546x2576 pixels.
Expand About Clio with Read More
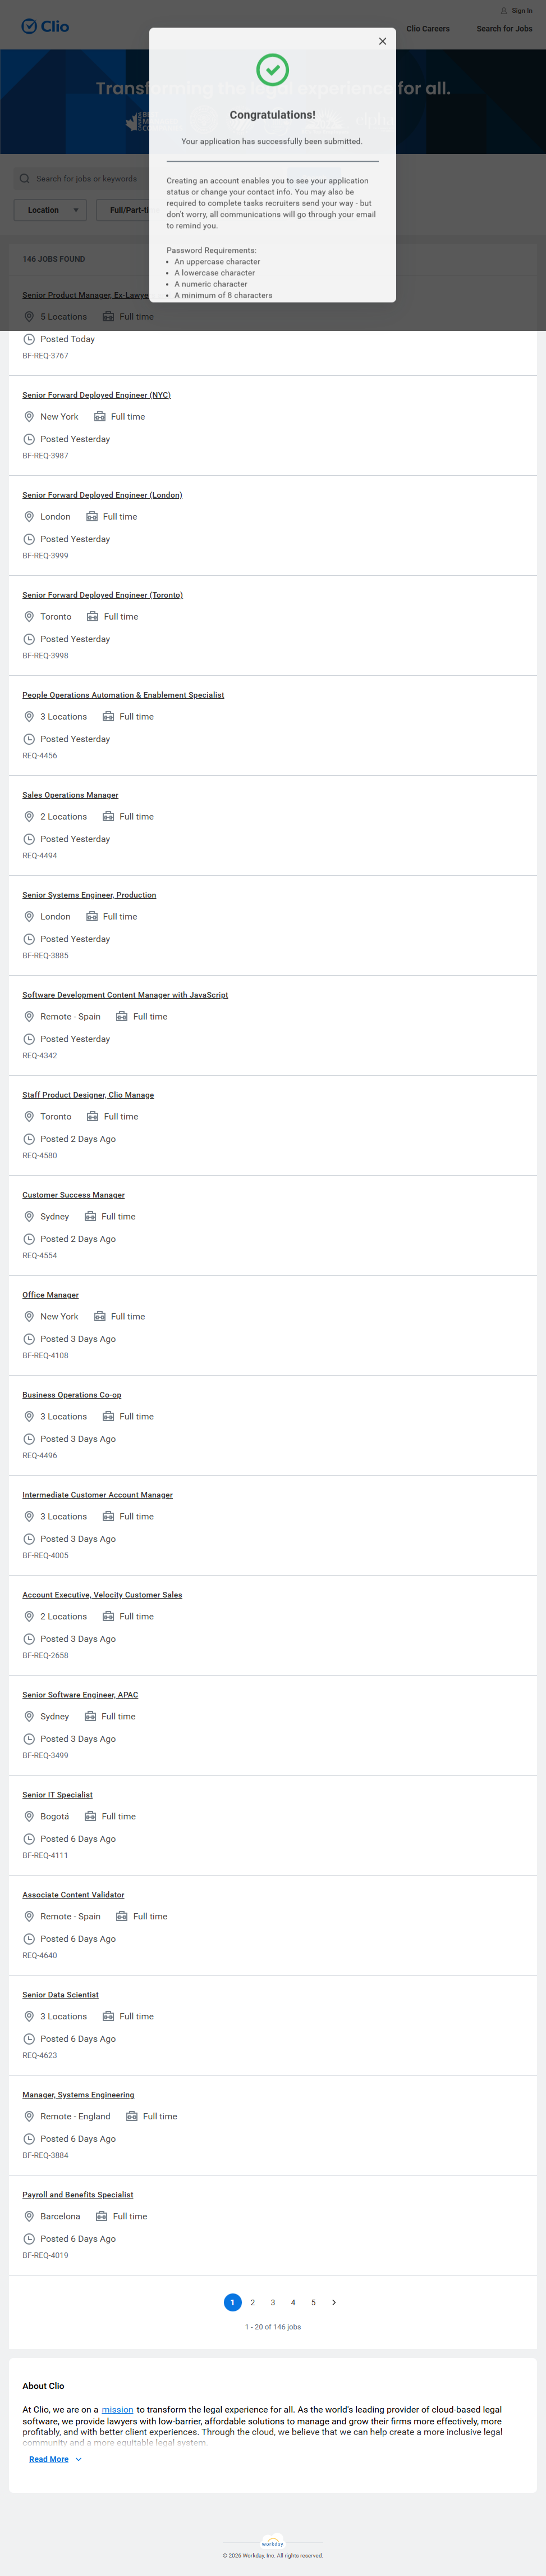pos(49,2459)
